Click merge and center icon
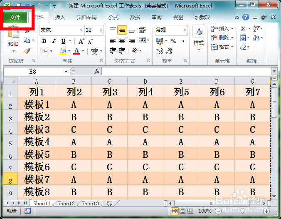 tap(142, 40)
